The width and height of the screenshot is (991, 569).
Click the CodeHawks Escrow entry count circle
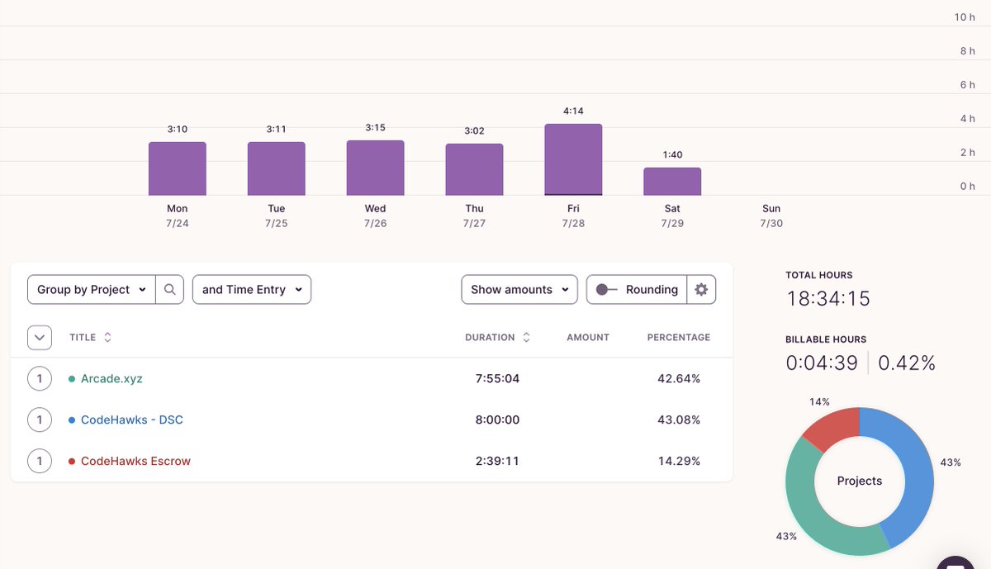40,461
